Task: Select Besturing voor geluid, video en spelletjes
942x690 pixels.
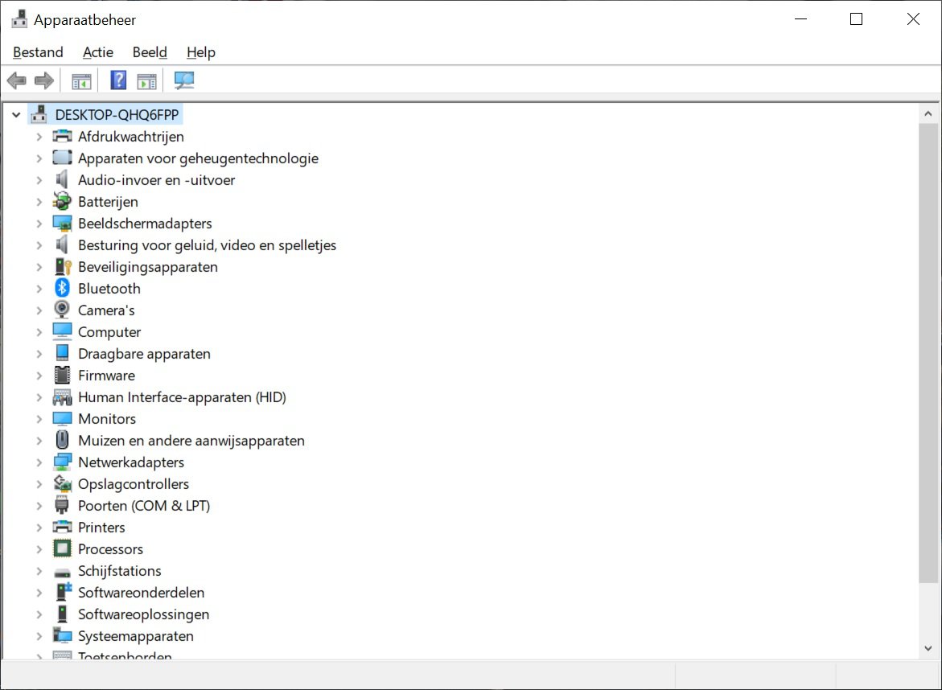Action: (x=208, y=245)
